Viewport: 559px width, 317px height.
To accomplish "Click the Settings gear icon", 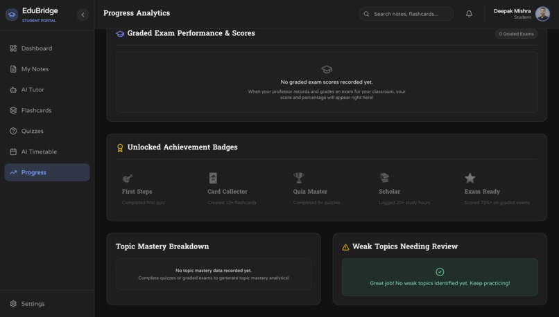I will [13, 304].
